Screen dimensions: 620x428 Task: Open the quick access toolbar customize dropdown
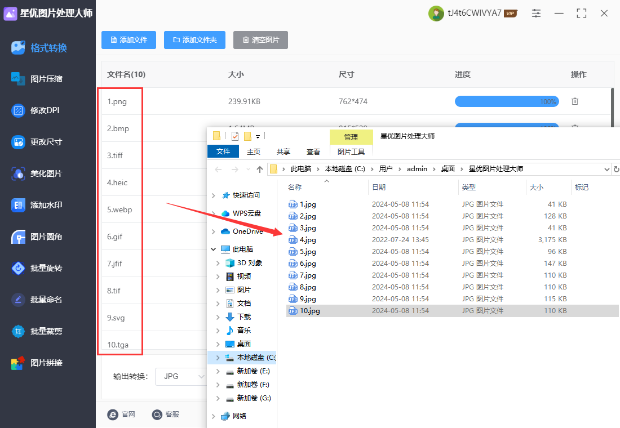pyautogui.click(x=258, y=137)
